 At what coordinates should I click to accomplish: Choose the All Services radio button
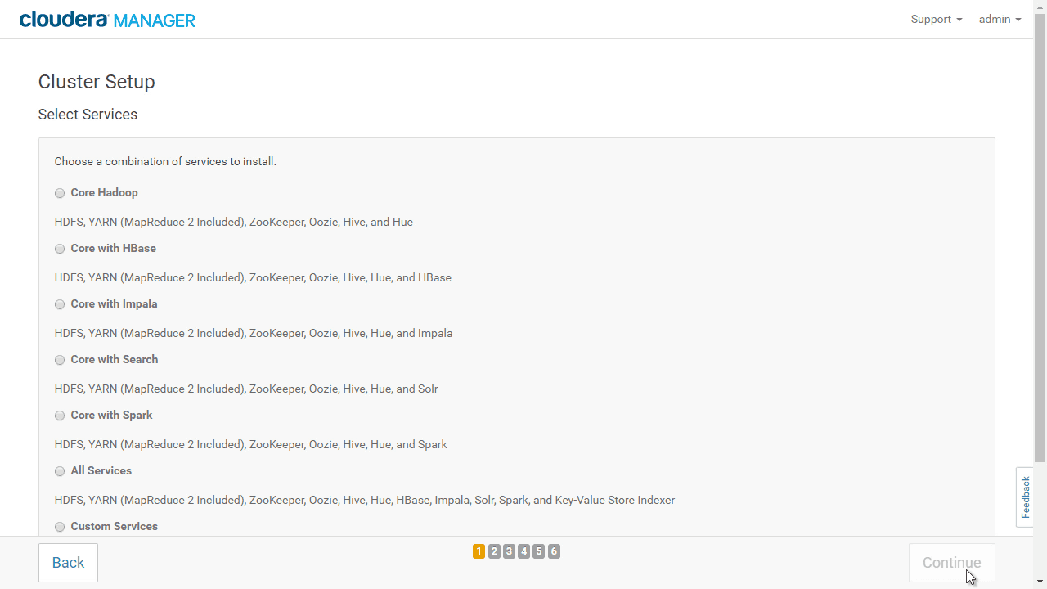[60, 472]
